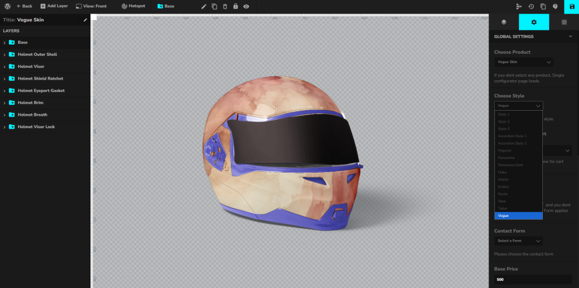Image resolution: width=579 pixels, height=288 pixels.
Task: Click the WordPress logo icon
Action: pos(7,6)
